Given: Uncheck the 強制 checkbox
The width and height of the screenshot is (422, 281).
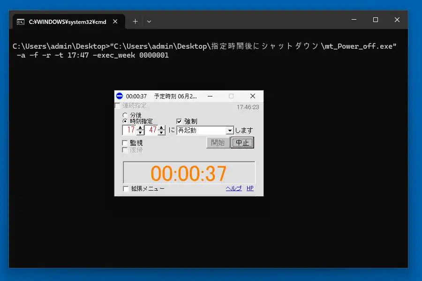Looking at the screenshot, I should tap(179, 122).
